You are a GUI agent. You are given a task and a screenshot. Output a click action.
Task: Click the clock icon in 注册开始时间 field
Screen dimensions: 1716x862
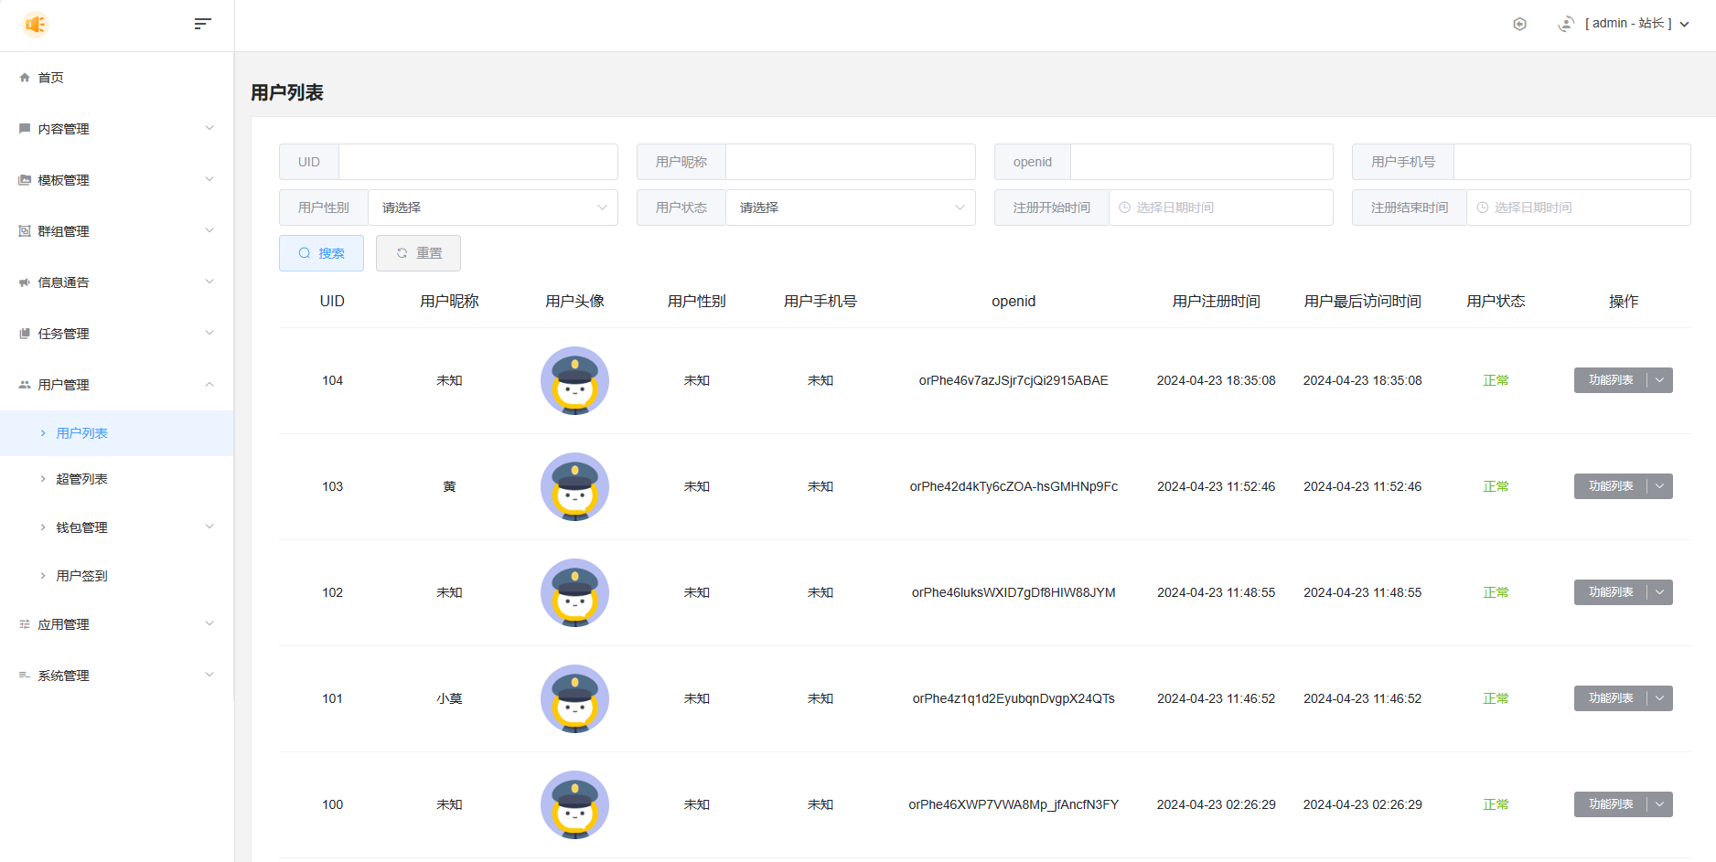pos(1124,208)
